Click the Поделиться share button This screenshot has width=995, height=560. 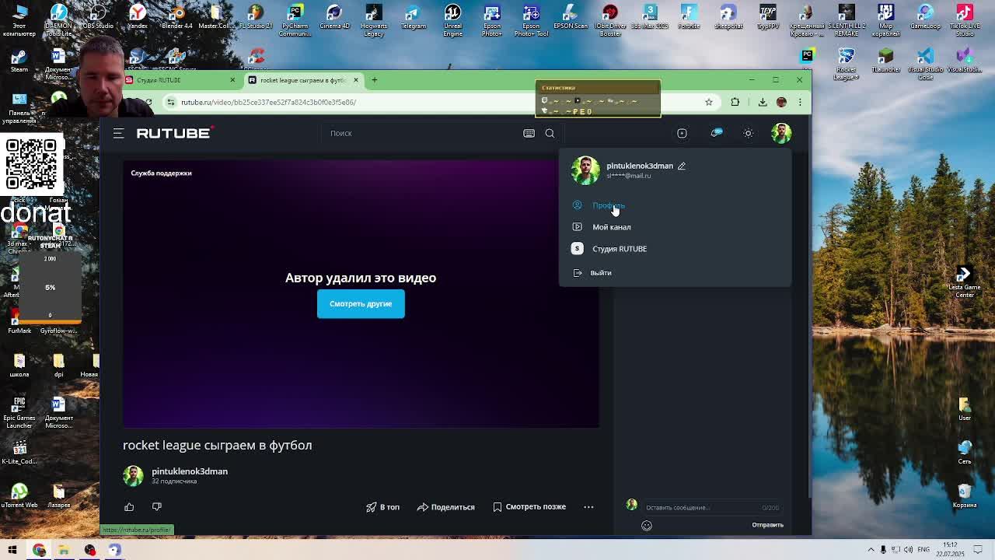pyautogui.click(x=446, y=507)
